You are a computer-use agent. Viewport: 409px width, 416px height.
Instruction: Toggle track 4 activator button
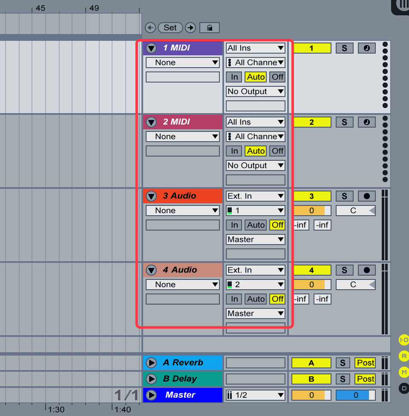pos(312,270)
